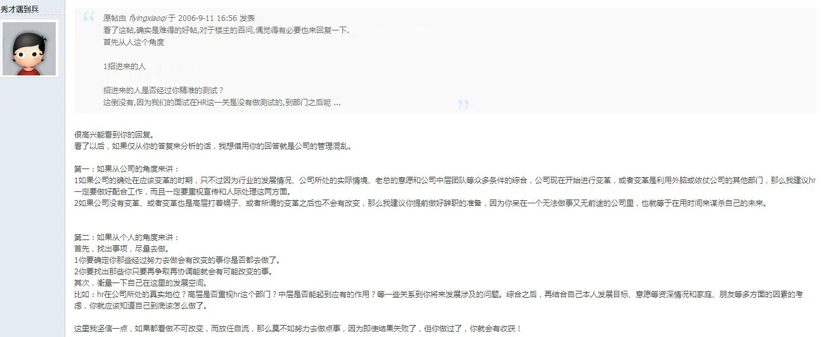Click the closing quotation mark icon
This screenshot has width=822, height=337.
click(463, 105)
